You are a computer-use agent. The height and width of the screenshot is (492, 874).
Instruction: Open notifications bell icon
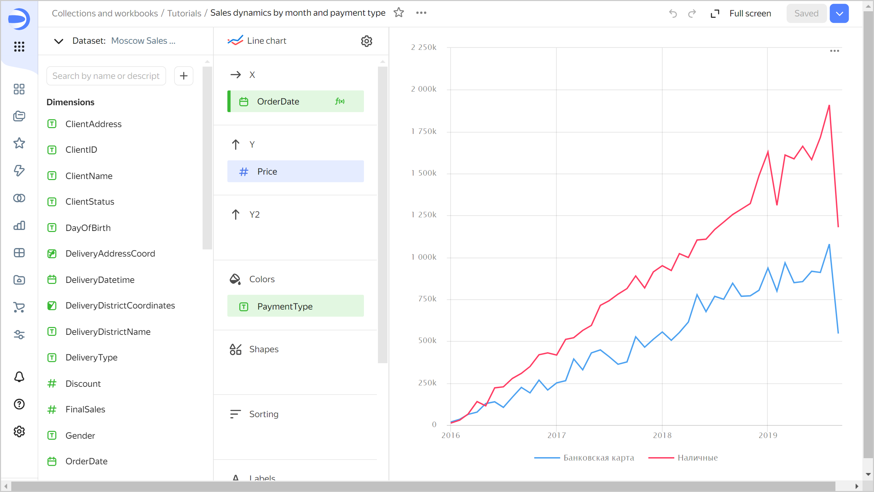pos(19,377)
